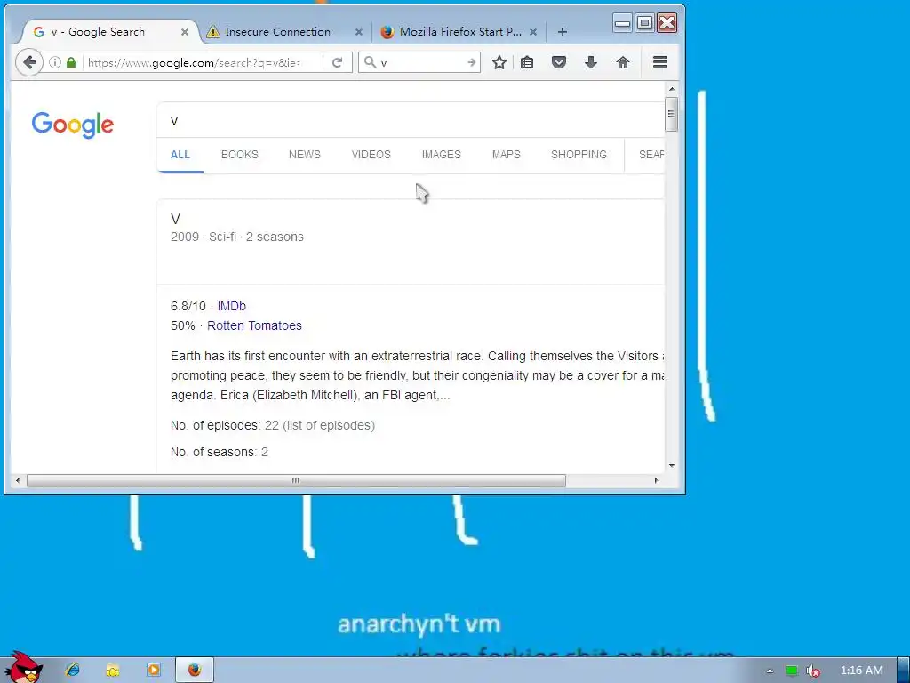Open Windows Media Player from taskbar
Viewport: 910px width, 683px height.
[x=154, y=670]
